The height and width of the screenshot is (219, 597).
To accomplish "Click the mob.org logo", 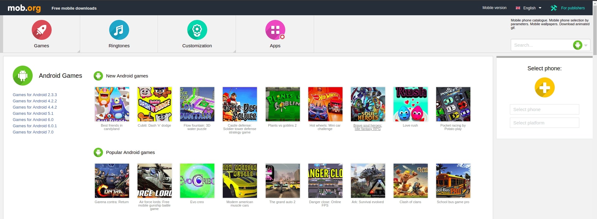I will coord(24,8).
